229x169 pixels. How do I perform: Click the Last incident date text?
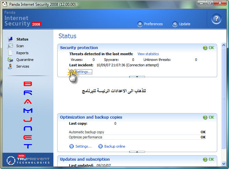coord(128,65)
